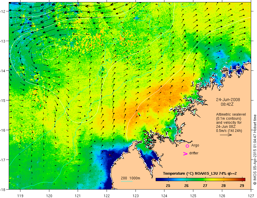Click the Temperature NOAA15_L3U title text
This screenshot has width=257, height=198.
tap(200, 174)
